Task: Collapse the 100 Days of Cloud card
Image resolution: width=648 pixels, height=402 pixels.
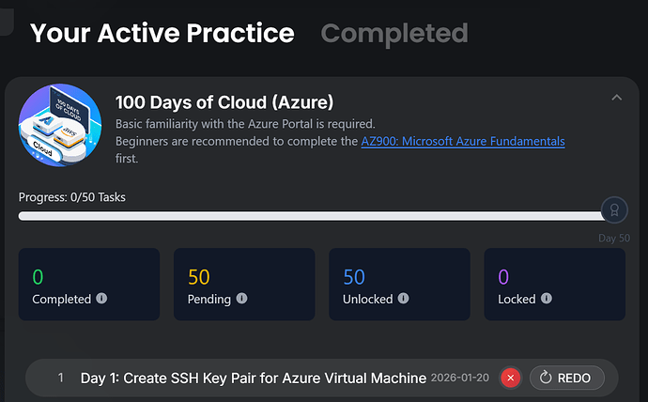Action: (x=617, y=97)
